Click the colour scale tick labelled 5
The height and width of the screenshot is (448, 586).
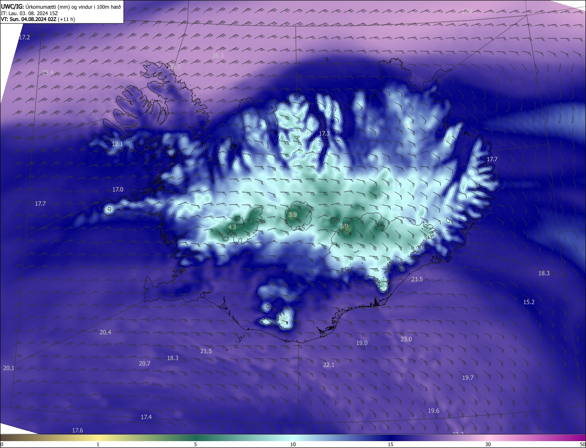[195, 444]
